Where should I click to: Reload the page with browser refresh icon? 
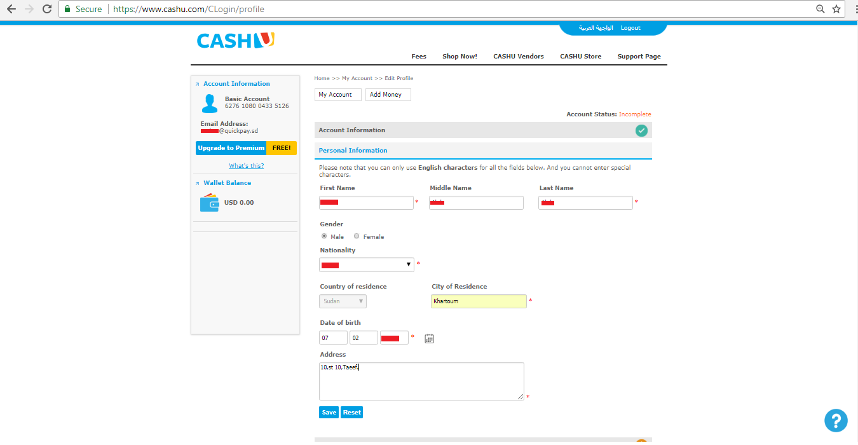click(x=47, y=9)
